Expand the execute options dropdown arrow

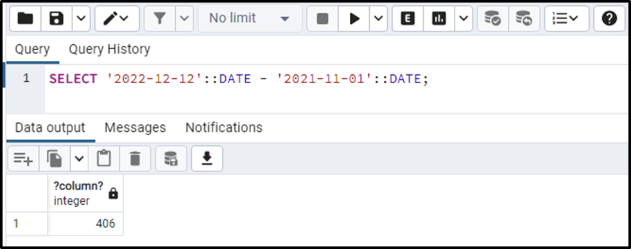[x=378, y=19]
